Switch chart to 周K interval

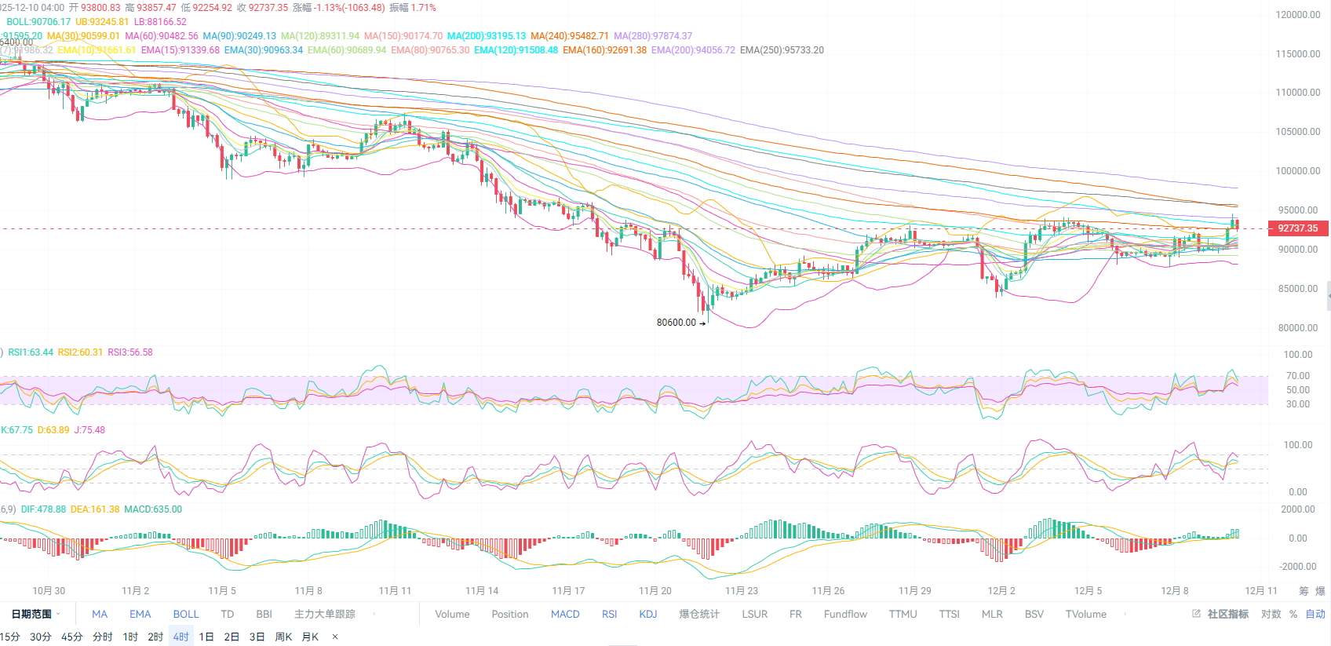pyautogui.click(x=283, y=637)
